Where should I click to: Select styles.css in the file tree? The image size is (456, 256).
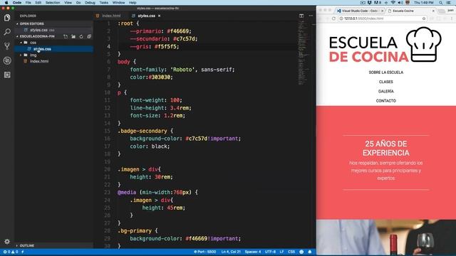54,49
